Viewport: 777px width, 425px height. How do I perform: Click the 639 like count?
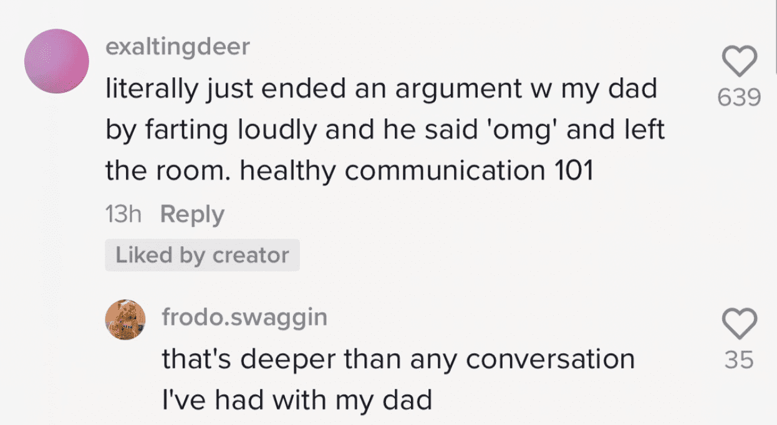coord(739,97)
